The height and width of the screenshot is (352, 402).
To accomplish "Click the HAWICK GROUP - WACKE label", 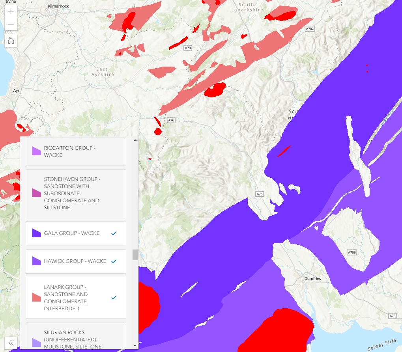I will click(75, 261).
